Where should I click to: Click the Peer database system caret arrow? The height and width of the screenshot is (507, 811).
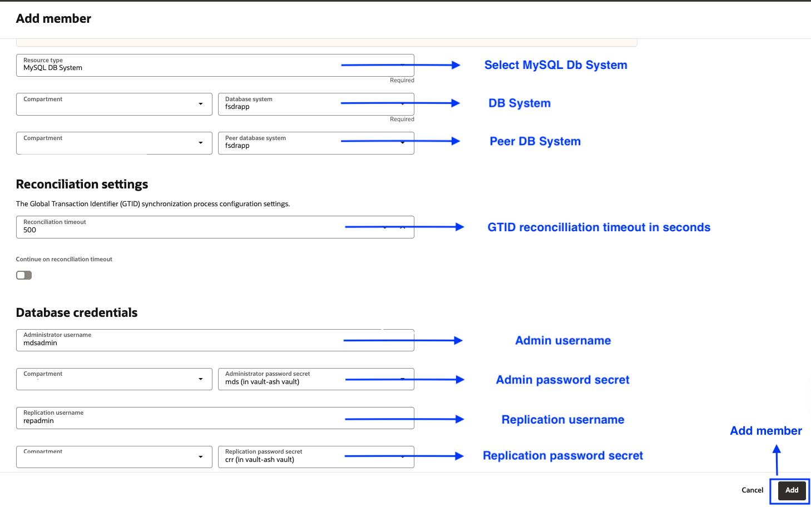click(x=403, y=143)
